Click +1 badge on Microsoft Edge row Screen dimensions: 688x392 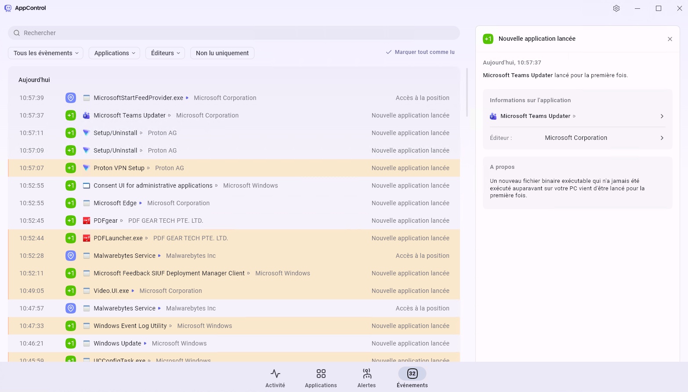71,203
